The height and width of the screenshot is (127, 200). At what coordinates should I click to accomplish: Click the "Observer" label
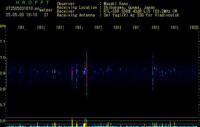[x=66, y=4]
